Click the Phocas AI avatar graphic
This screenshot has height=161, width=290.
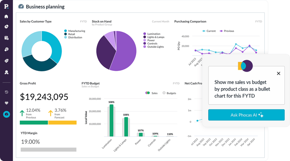245,66
